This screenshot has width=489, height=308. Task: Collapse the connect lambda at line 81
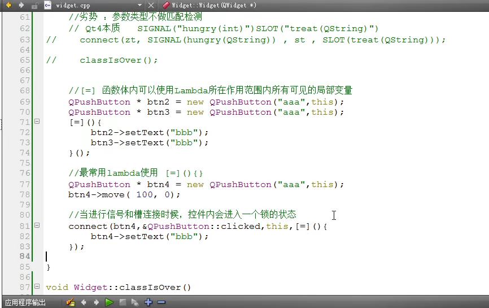click(37, 225)
